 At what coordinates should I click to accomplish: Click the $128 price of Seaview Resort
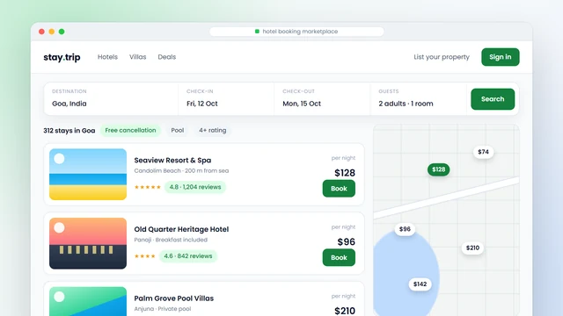tap(345, 173)
